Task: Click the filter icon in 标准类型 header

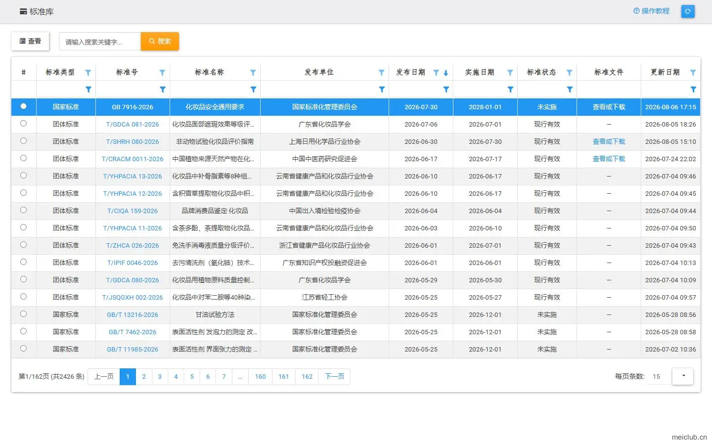Action: point(88,73)
